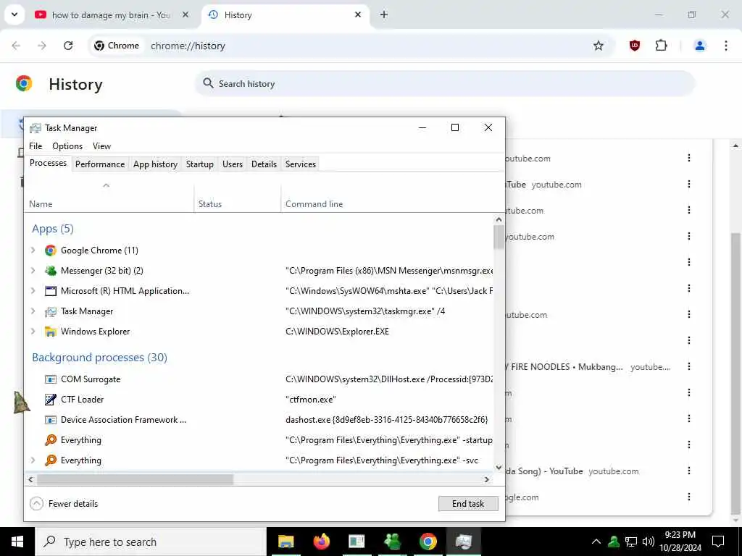Click the Device Association Framework icon

pos(51,420)
